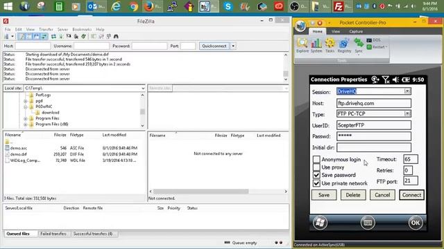Image resolution: width=444 pixels, height=249 pixels.
Task: Click Reconnect to last server icon
Action: pyautogui.click(x=83, y=37)
